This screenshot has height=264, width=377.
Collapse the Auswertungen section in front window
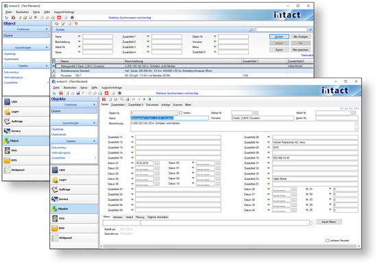pos(95,123)
